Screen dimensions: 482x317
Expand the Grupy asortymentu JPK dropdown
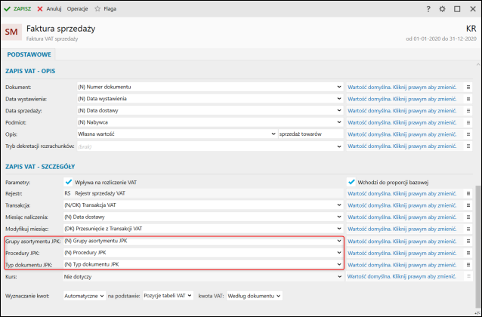tap(339, 242)
